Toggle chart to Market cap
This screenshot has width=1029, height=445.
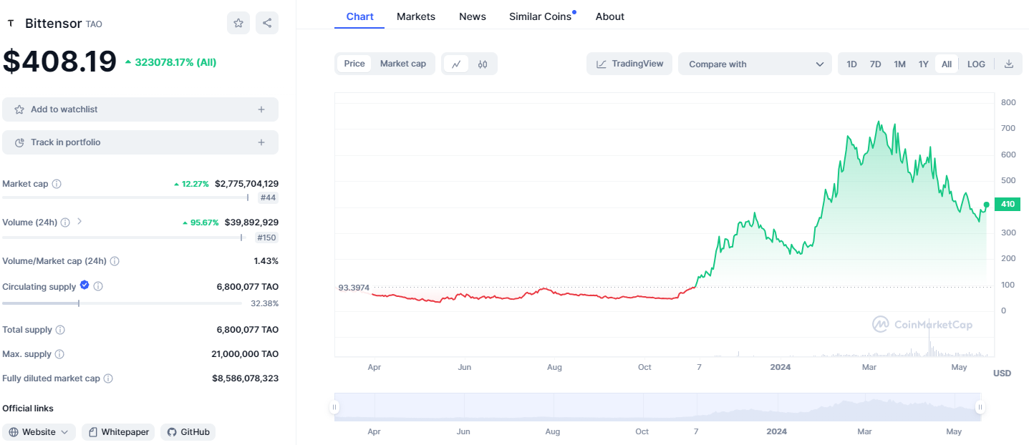[402, 64]
